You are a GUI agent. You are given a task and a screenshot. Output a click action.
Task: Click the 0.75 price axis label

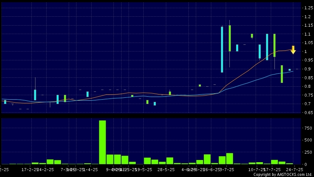pyautogui.click(x=308, y=95)
